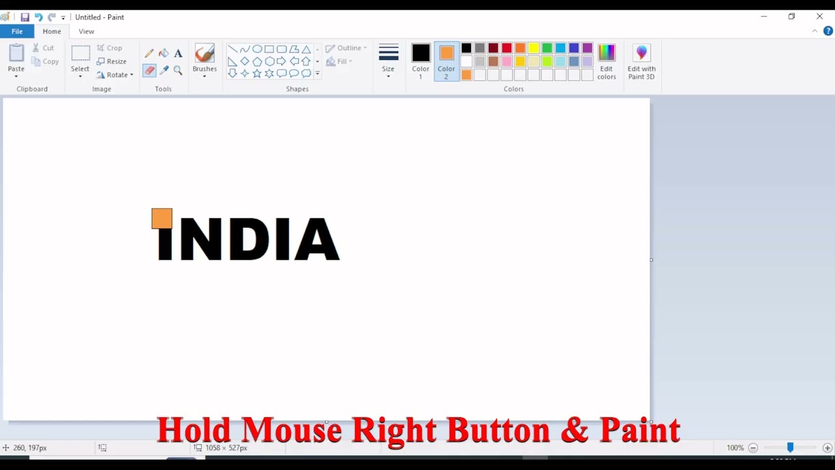This screenshot has height=470, width=835.
Task: Select the Color picker eyedropper tool
Action: click(164, 70)
